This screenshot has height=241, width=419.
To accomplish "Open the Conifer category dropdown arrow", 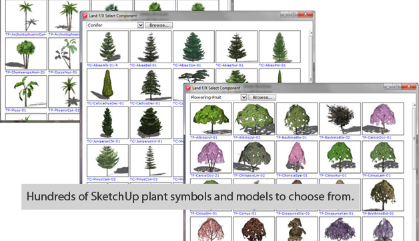I will 141,25.
